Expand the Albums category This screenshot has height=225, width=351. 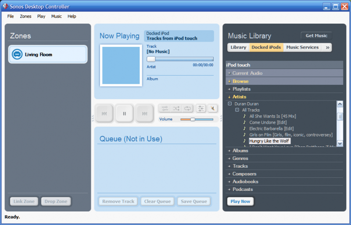click(284, 151)
